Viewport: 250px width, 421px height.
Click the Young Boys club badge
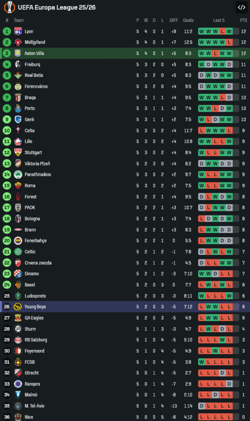18,307
